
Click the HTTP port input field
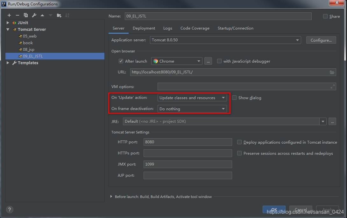(188, 142)
